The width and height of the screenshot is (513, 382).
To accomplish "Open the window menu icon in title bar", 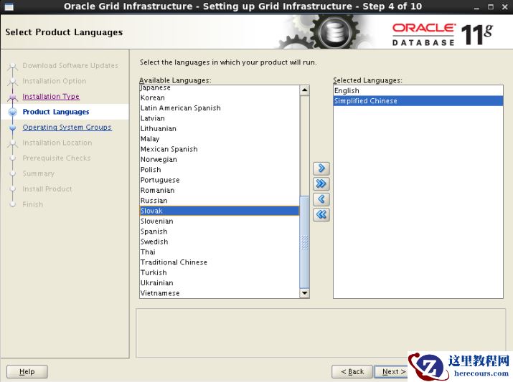I will (9, 6).
